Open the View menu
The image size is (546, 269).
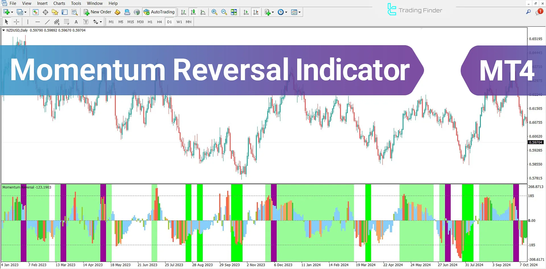point(27,3)
